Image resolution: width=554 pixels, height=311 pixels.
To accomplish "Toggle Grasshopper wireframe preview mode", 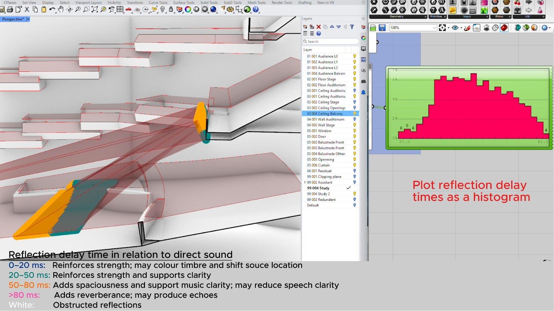I will coord(496,28).
